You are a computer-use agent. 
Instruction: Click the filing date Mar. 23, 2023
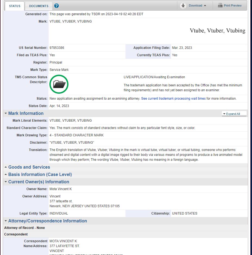click(182, 48)
